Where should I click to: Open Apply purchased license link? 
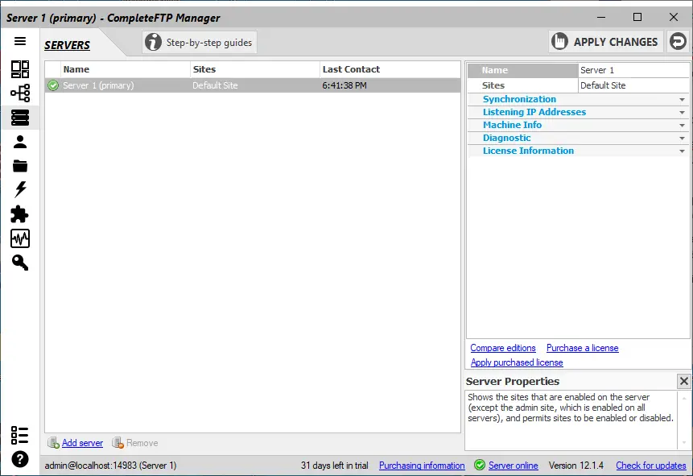517,362
